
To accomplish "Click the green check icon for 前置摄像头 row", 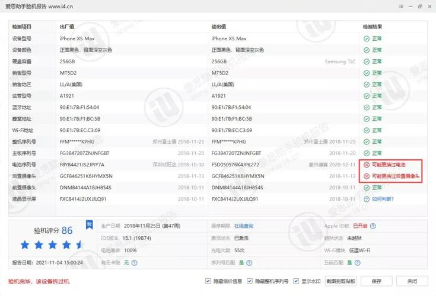I will coord(367,188).
